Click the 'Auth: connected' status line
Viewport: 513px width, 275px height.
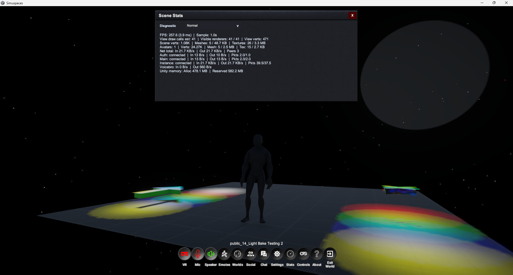pyautogui.click(x=205, y=55)
